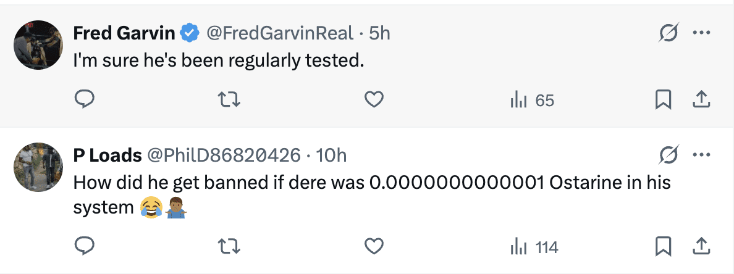The height and width of the screenshot is (274, 734).
Task: Bookmark Fred Garvin's tweet
Action: click(663, 99)
